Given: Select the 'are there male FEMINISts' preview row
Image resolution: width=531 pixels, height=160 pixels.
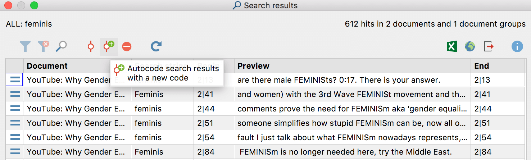Looking at the screenshot, I should tap(265, 80).
